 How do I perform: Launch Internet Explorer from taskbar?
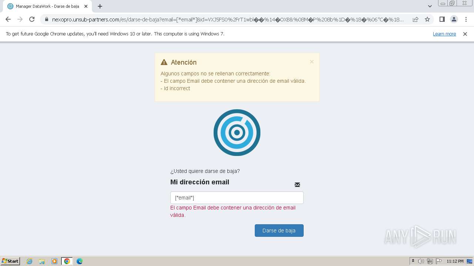coord(29,261)
